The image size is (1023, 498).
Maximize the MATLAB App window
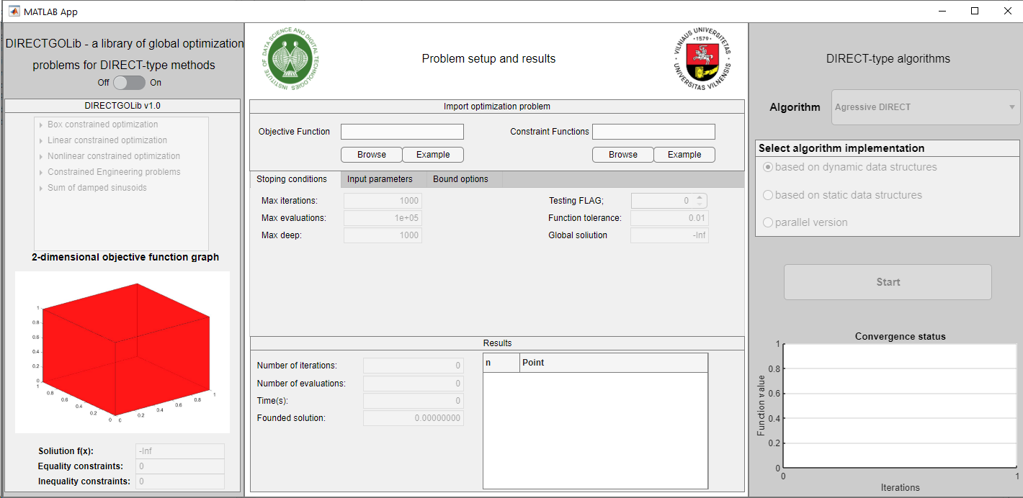[975, 11]
